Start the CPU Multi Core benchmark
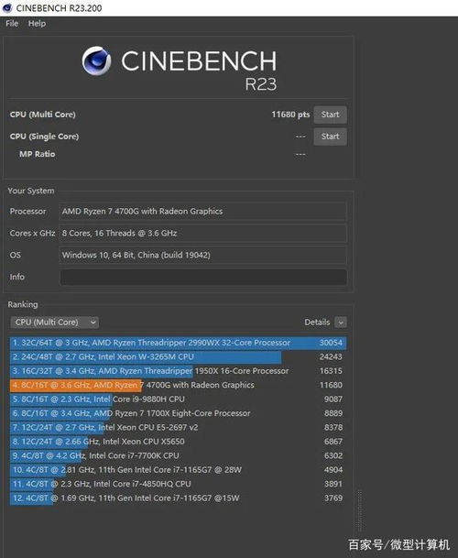 pyautogui.click(x=330, y=115)
